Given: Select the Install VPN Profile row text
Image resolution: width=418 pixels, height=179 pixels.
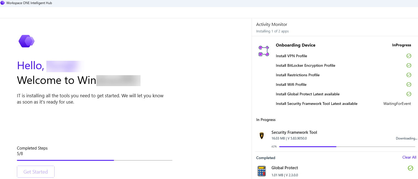Looking at the screenshot, I should [x=291, y=56].
